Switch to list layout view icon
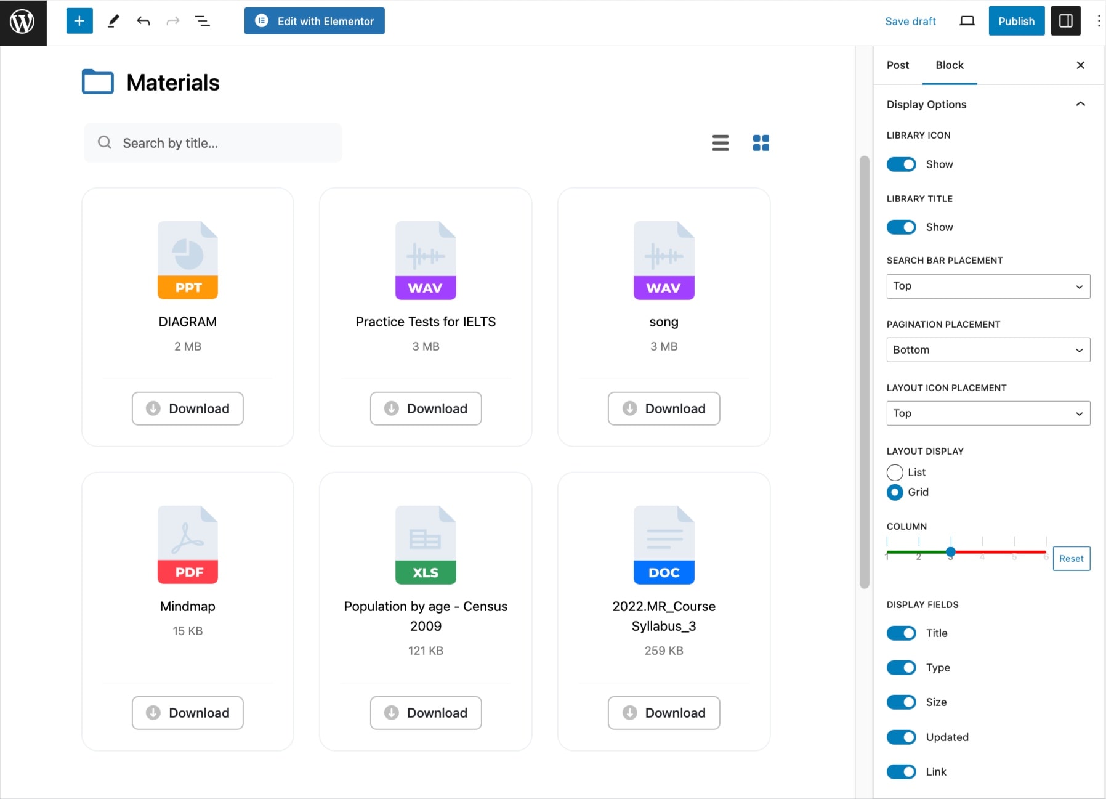 pos(721,143)
